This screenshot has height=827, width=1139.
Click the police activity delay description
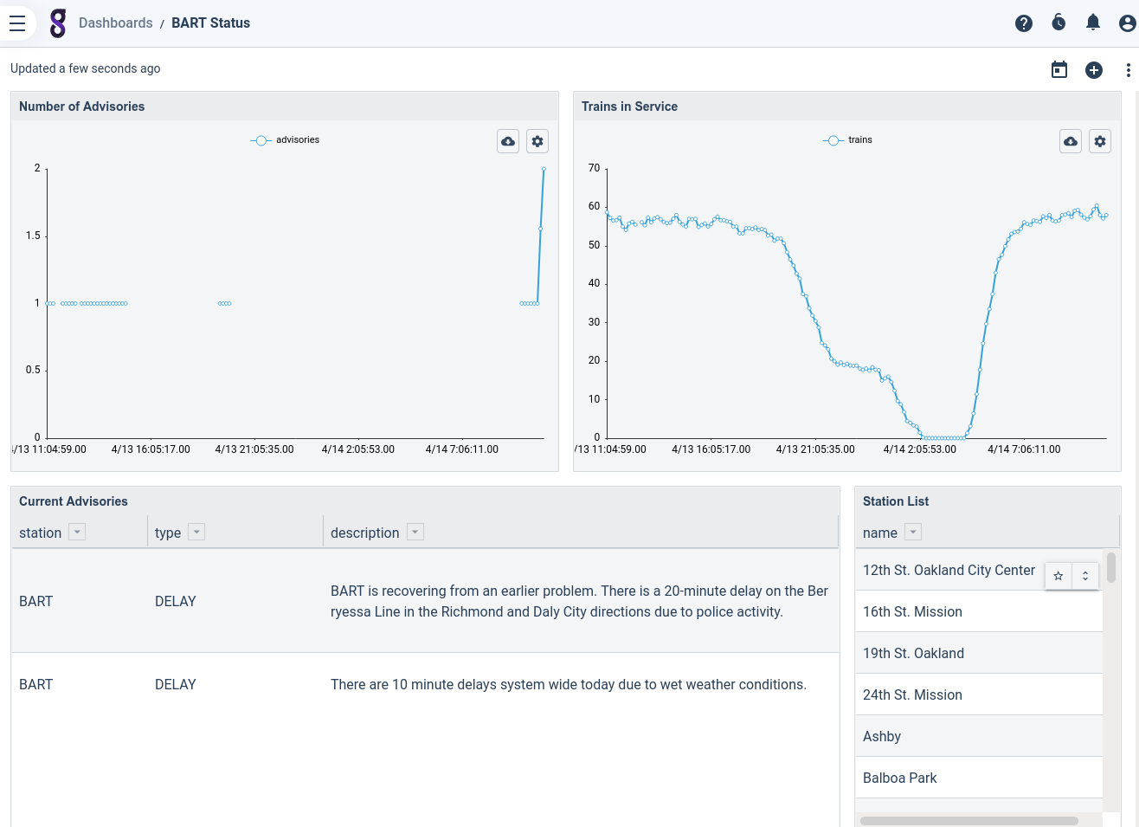[x=579, y=601]
